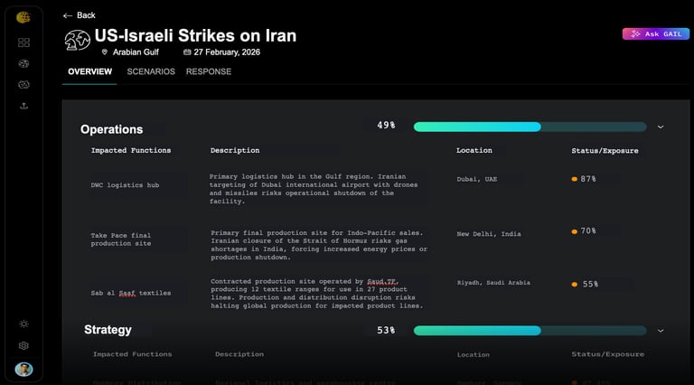Viewport: 694px width, 385px height.
Task: Switch to the Scenarios tab
Action: pos(151,71)
